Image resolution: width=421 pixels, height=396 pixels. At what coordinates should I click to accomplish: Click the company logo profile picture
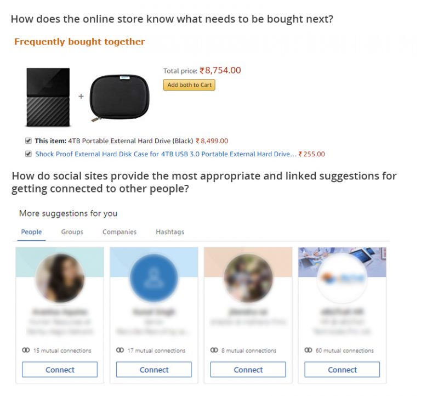pos(342,278)
